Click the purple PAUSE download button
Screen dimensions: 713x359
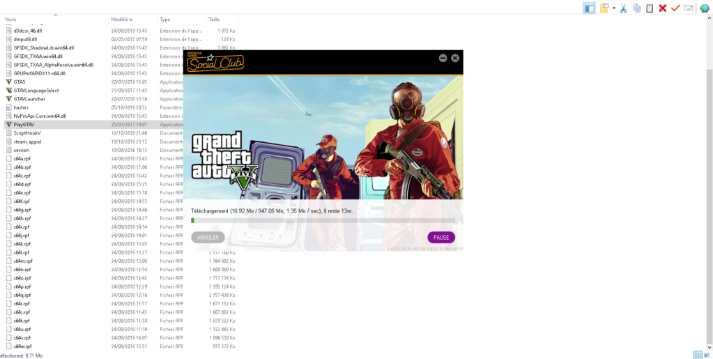point(441,238)
